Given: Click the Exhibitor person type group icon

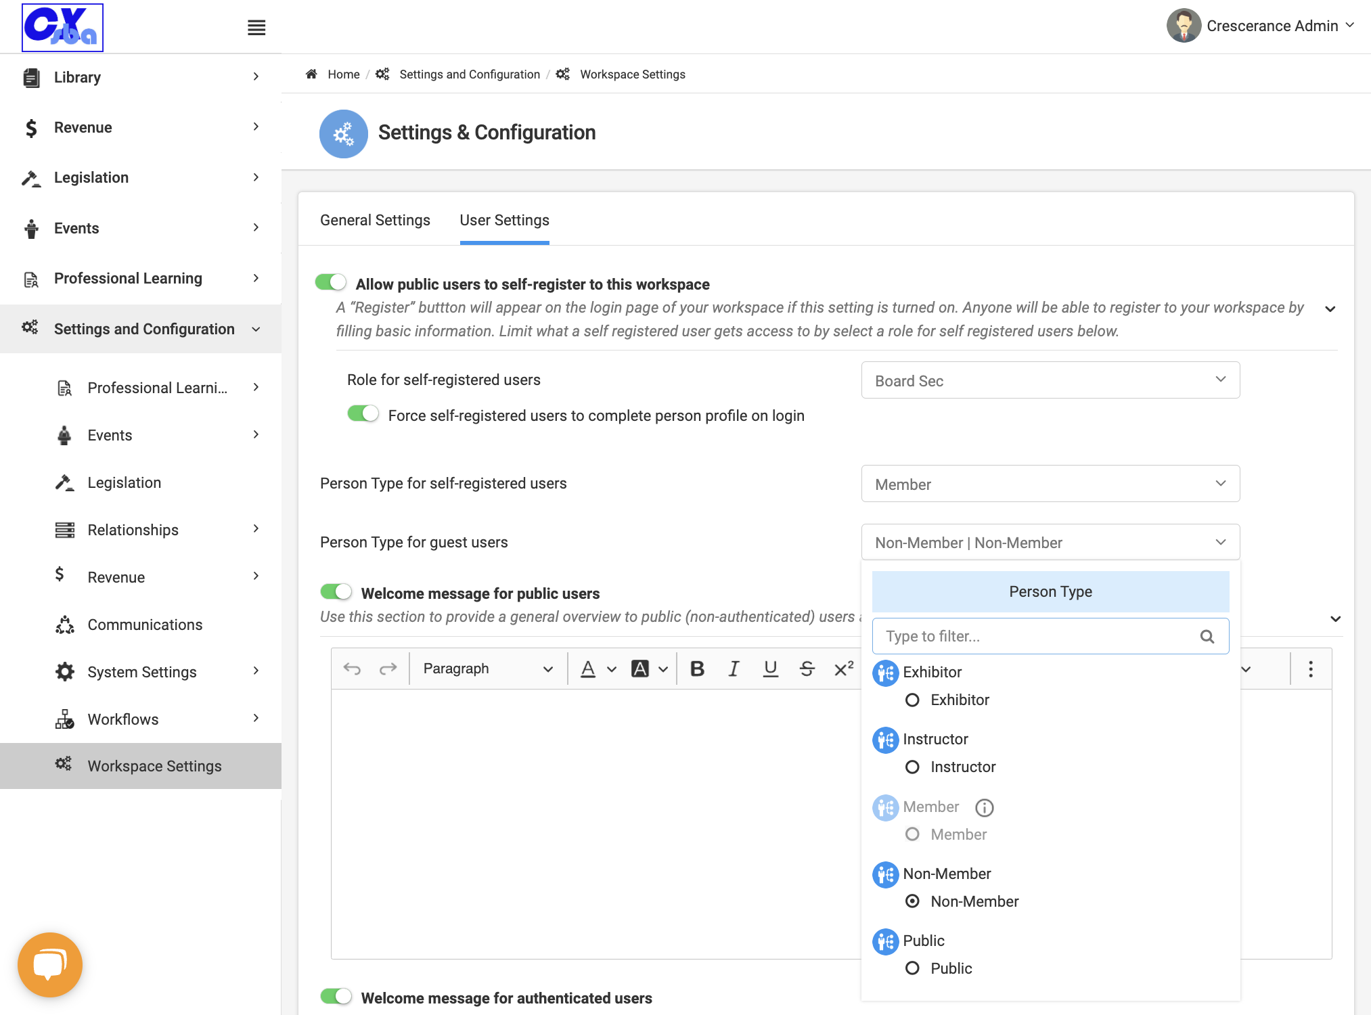Looking at the screenshot, I should click(x=886, y=673).
